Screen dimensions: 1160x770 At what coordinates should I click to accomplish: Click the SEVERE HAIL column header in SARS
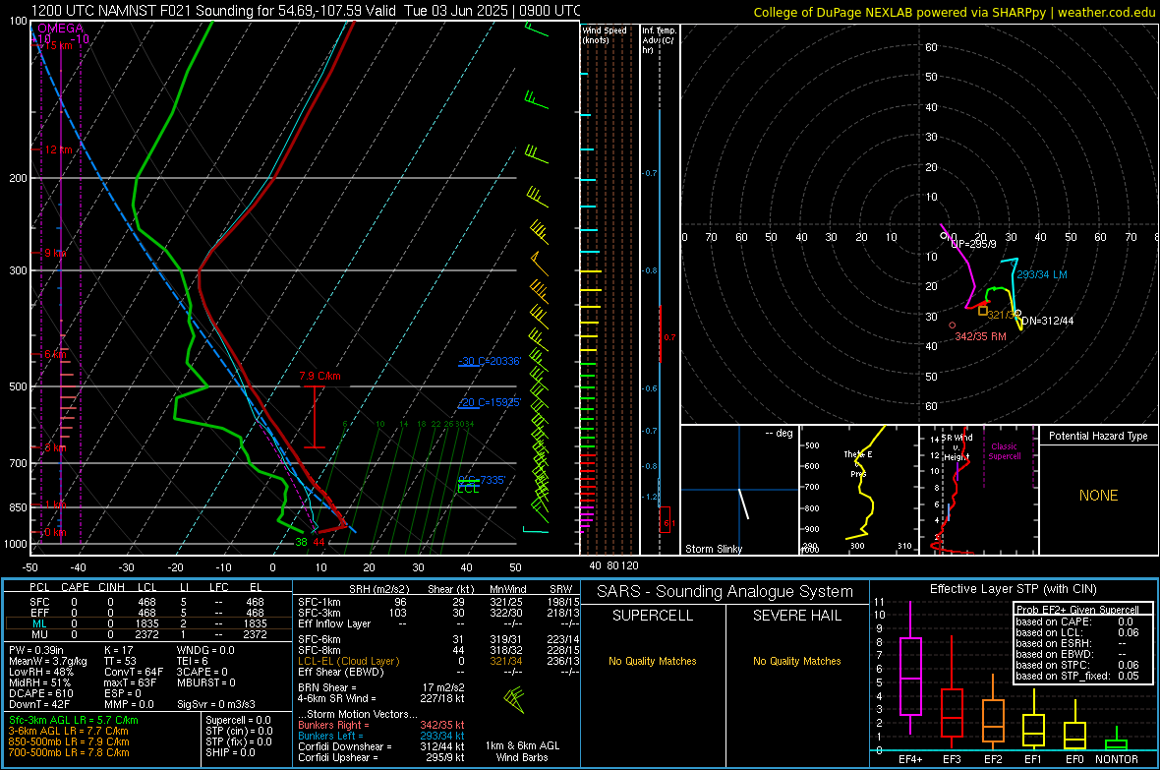click(796, 616)
